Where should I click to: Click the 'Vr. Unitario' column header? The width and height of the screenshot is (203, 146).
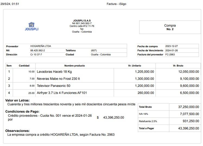(x=135, y=66)
